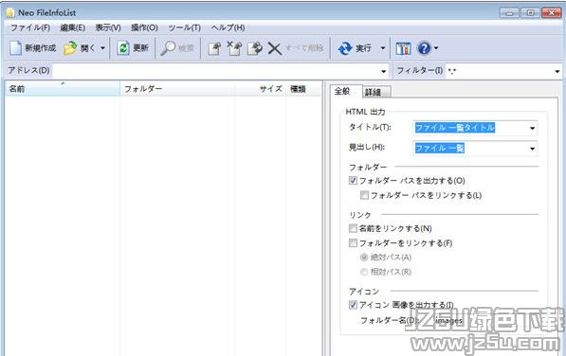Click the Neo FileInfoList title bar icon

point(10,12)
